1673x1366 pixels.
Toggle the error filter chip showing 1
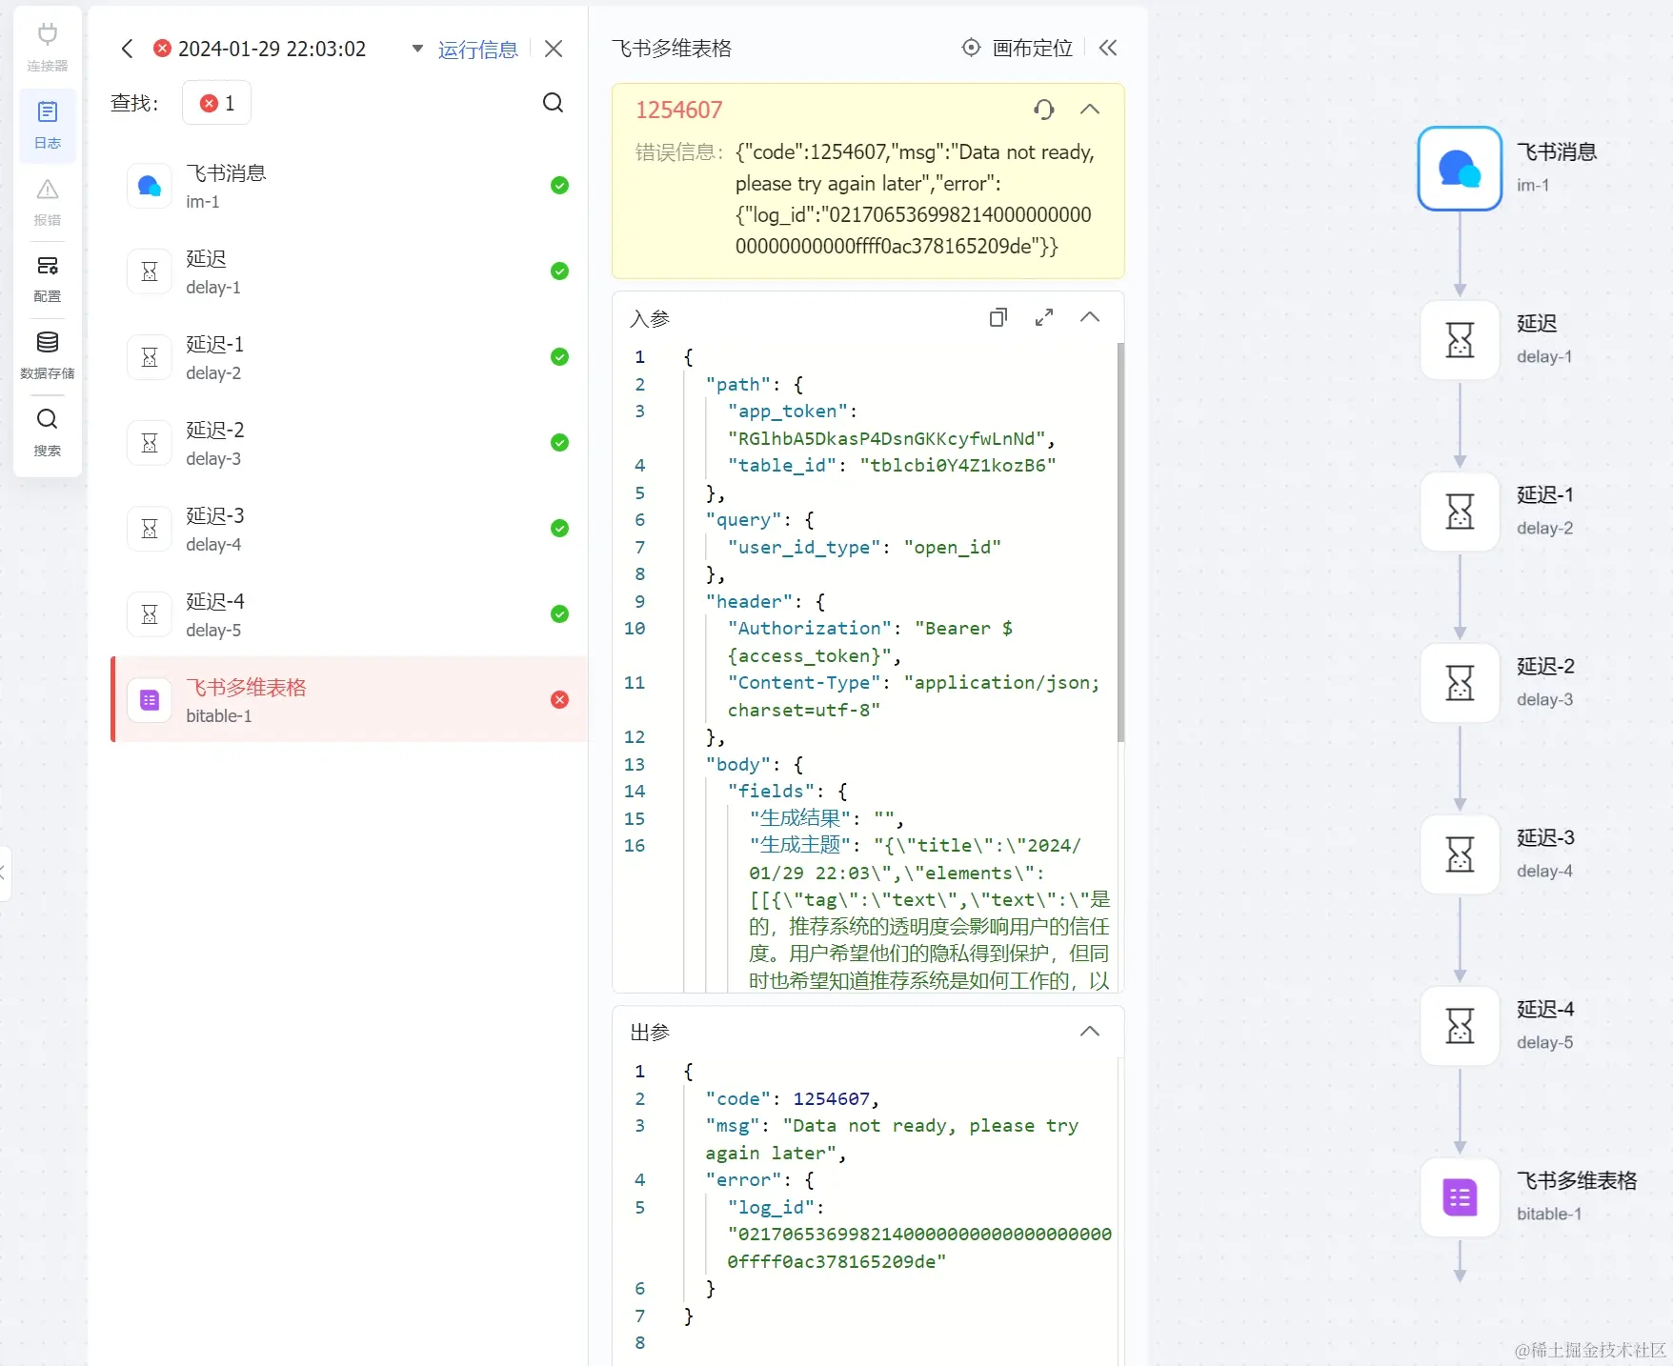(216, 103)
